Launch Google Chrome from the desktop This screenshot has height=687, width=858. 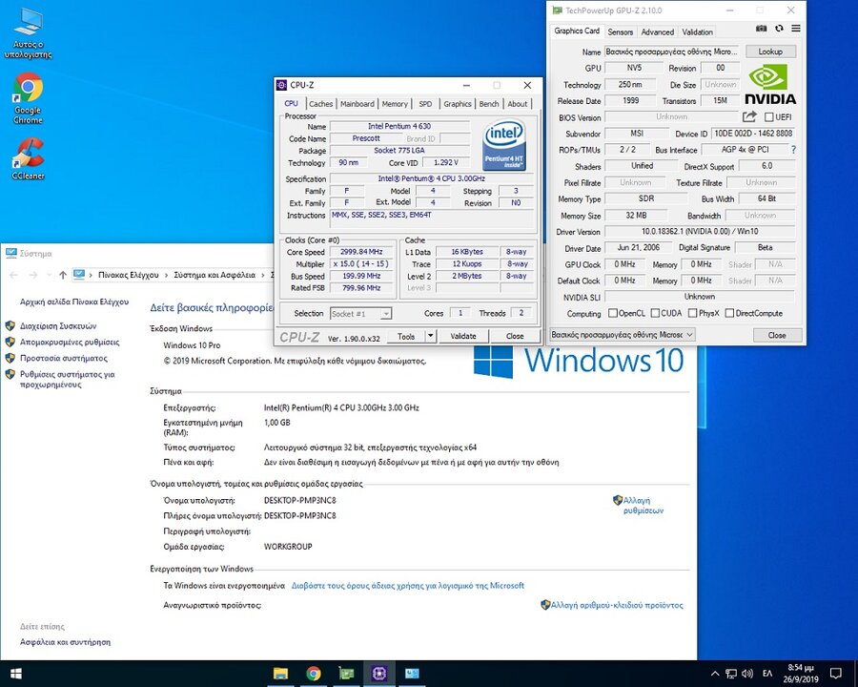pos(28,98)
